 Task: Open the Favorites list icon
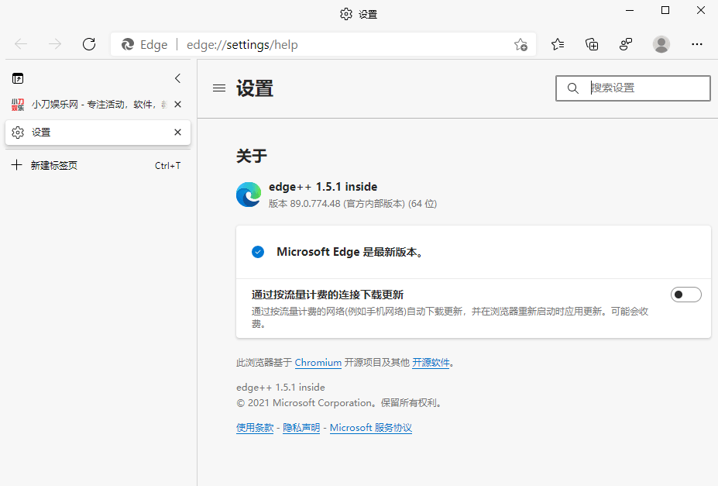[x=558, y=44]
